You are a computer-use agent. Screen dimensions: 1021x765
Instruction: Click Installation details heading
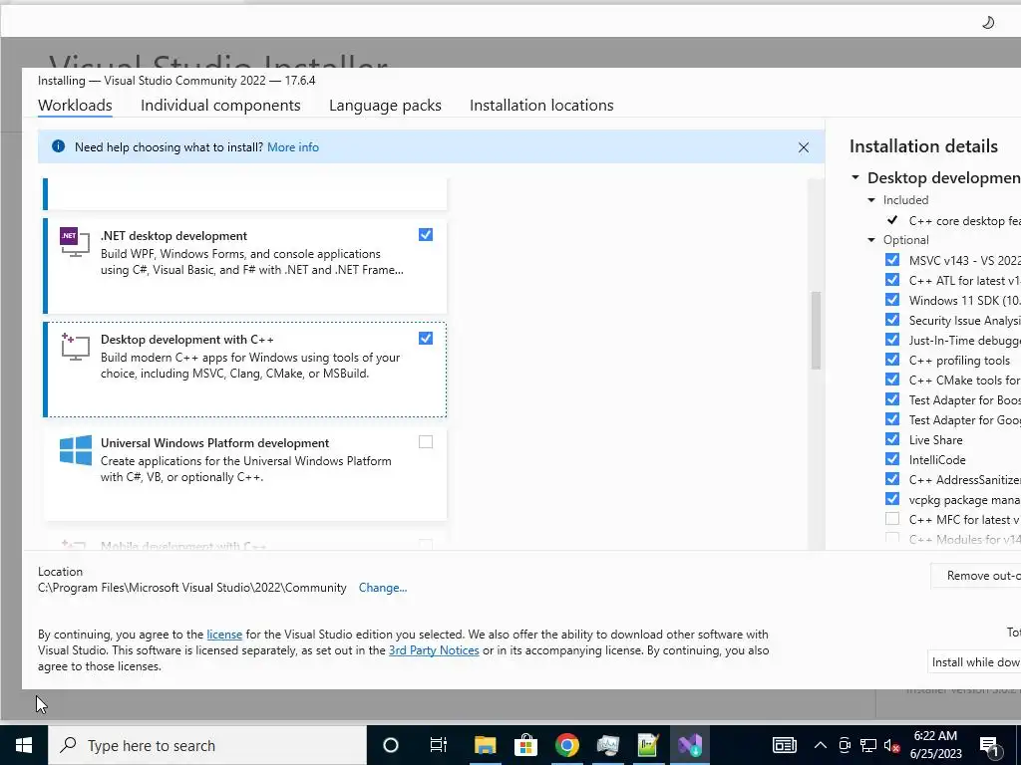[923, 146]
